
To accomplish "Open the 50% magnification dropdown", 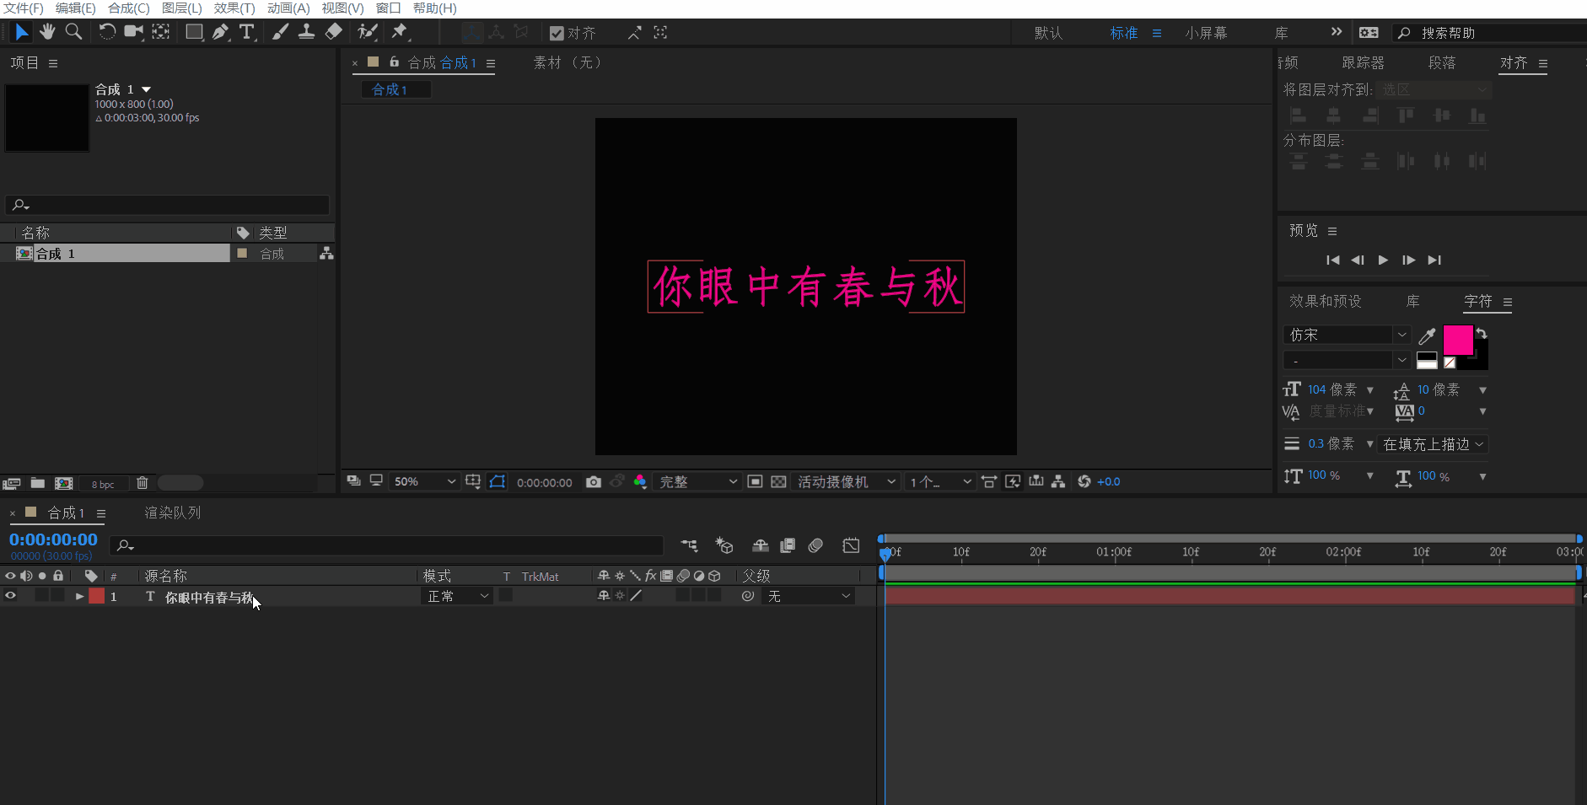I will coord(424,481).
